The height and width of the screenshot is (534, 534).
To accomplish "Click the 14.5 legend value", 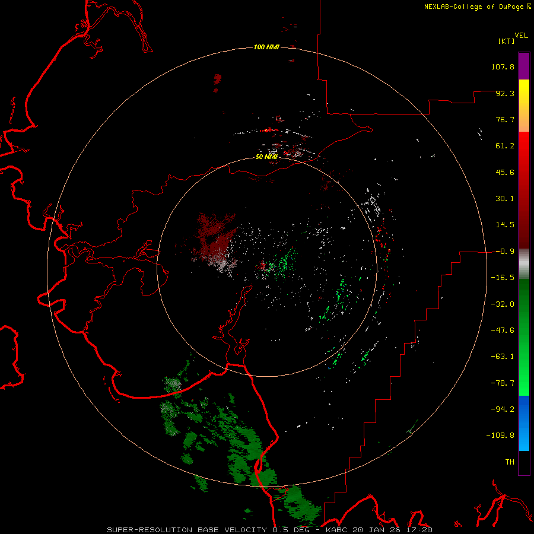I will 505,225.
